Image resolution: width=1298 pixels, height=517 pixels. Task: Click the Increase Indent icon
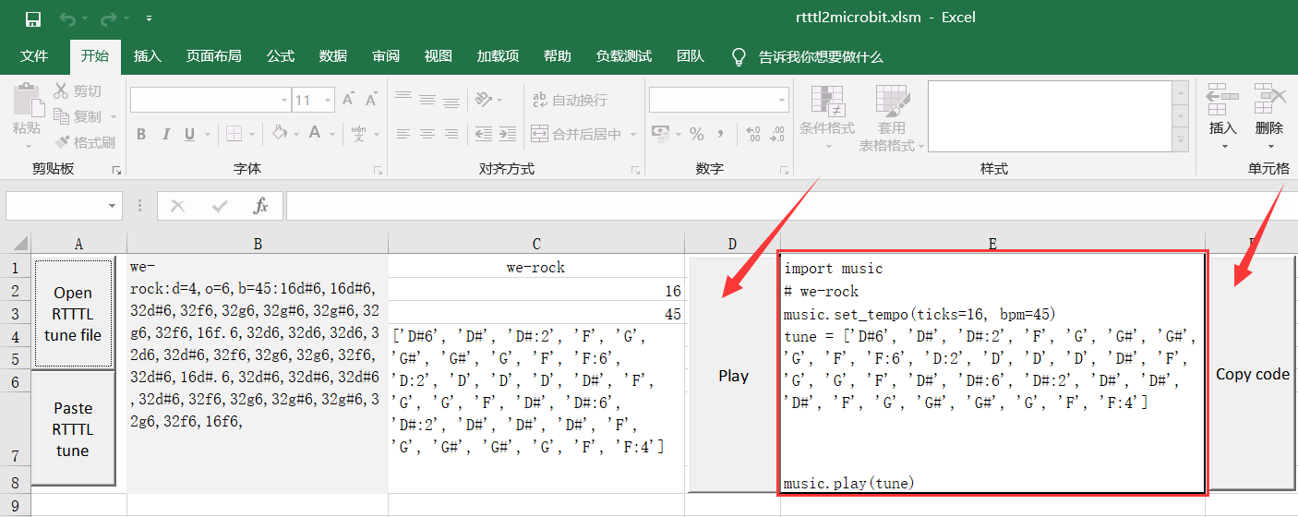[x=507, y=134]
